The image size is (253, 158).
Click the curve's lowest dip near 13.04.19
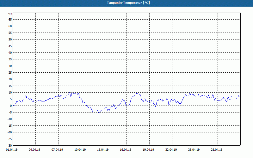(99, 112)
